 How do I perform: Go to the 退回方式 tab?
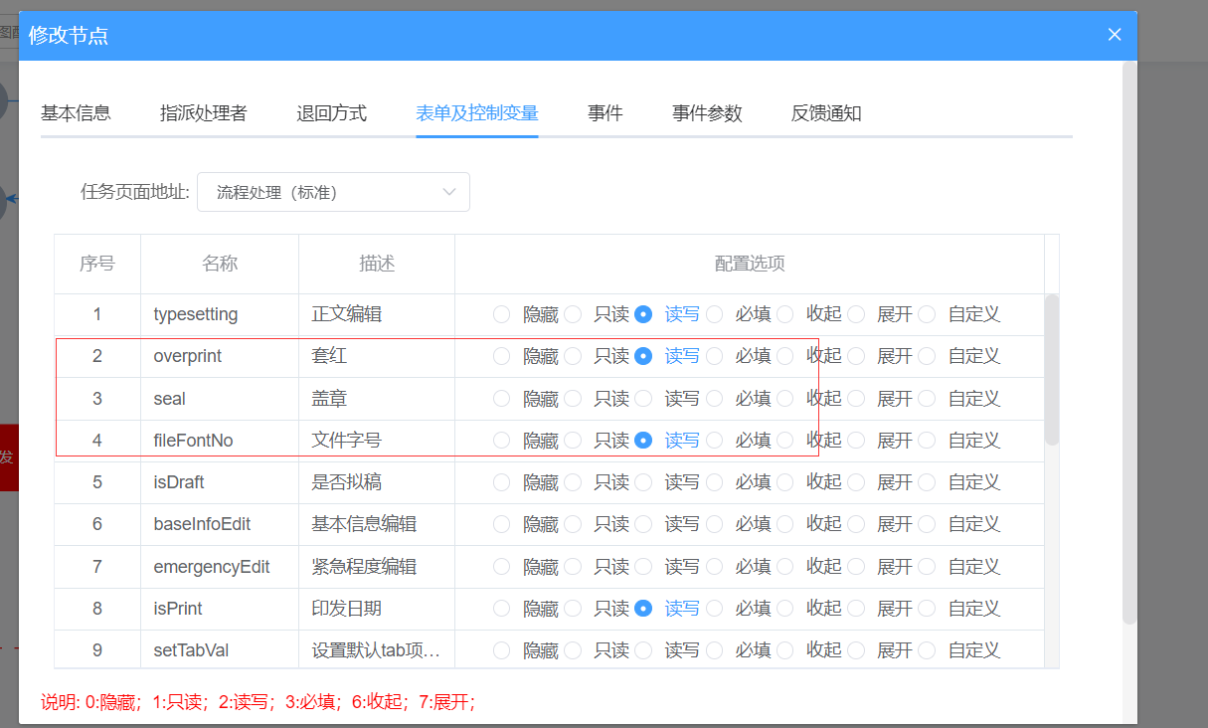tap(331, 113)
